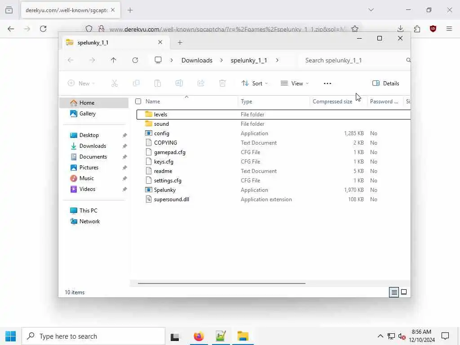Click the Delete trash icon
The image size is (460, 345).
click(x=222, y=83)
